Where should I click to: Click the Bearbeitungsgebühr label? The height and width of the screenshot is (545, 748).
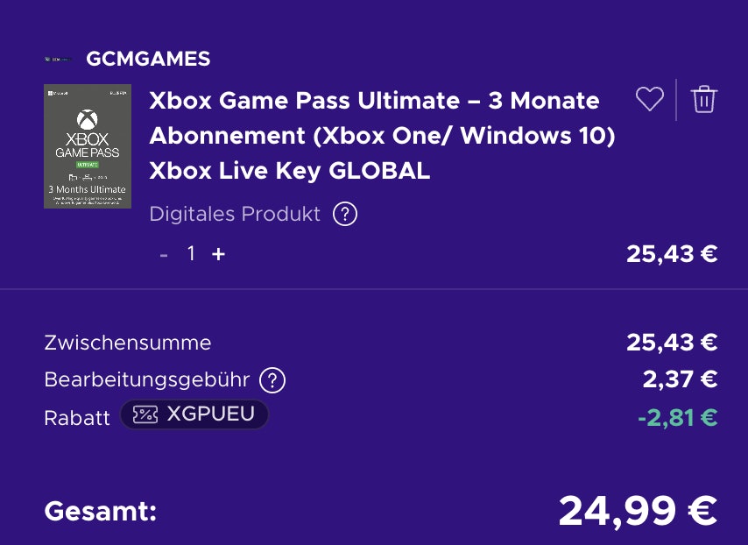[x=146, y=380]
